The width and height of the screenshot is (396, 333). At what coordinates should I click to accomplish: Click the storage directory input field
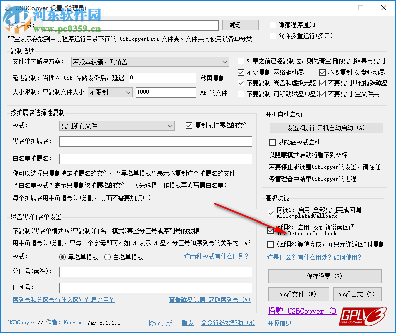(x=131, y=25)
